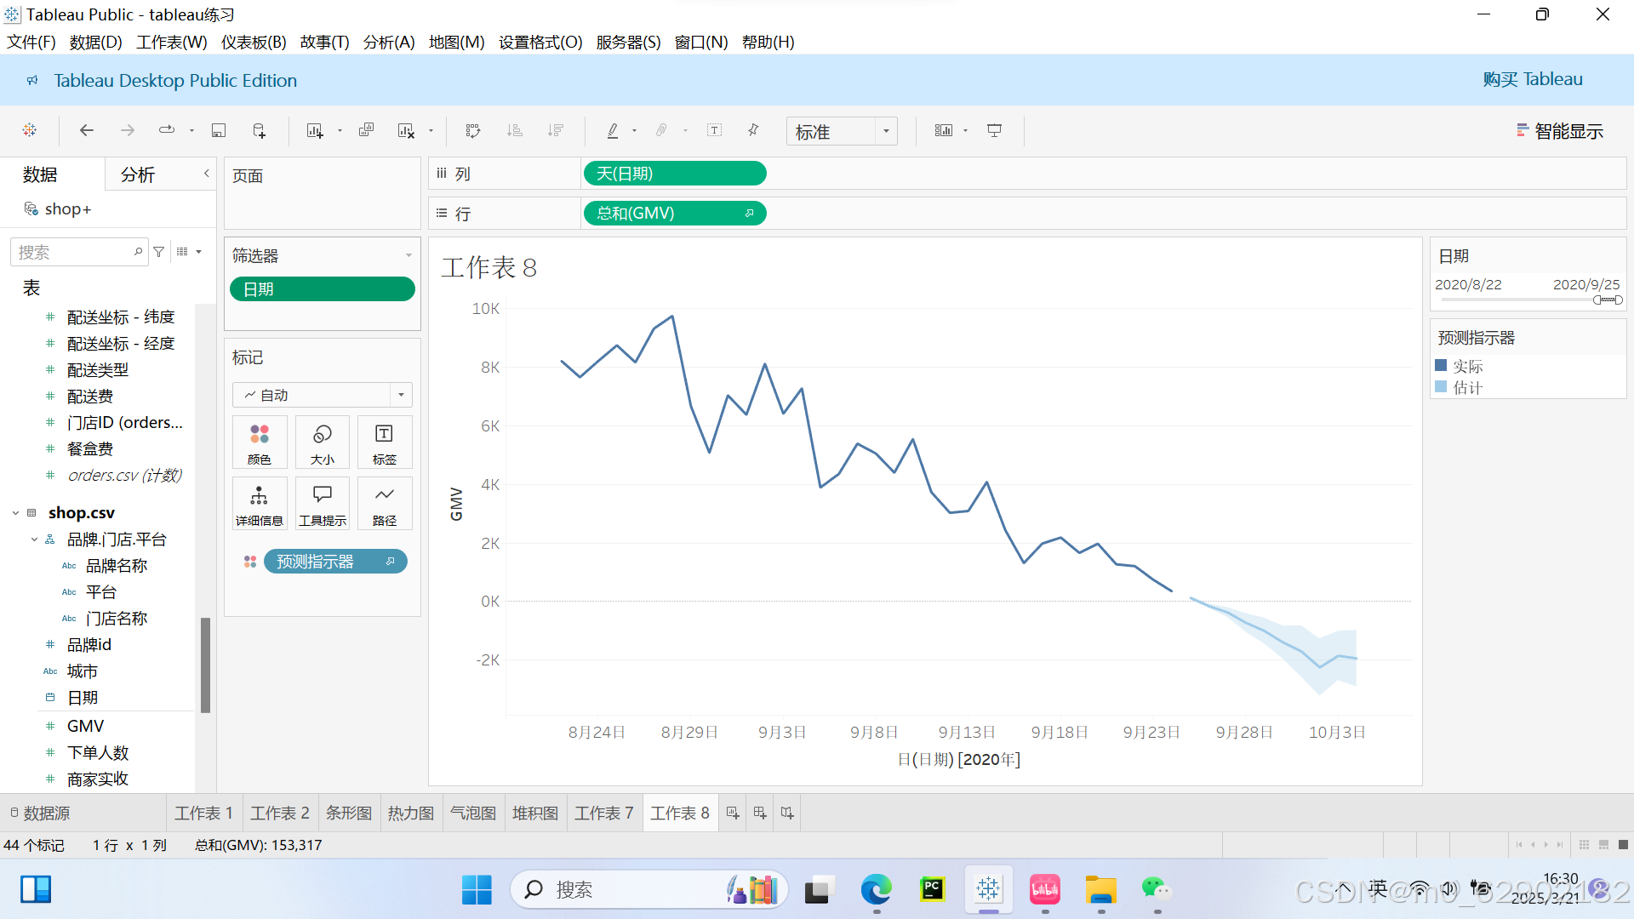Click the Save workbook toolbar icon
This screenshot has width=1634, height=919.
219,130
